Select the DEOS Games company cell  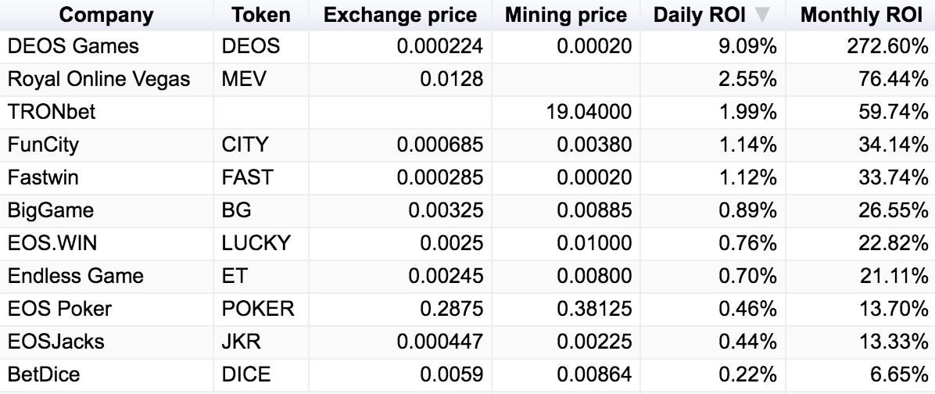(73, 46)
